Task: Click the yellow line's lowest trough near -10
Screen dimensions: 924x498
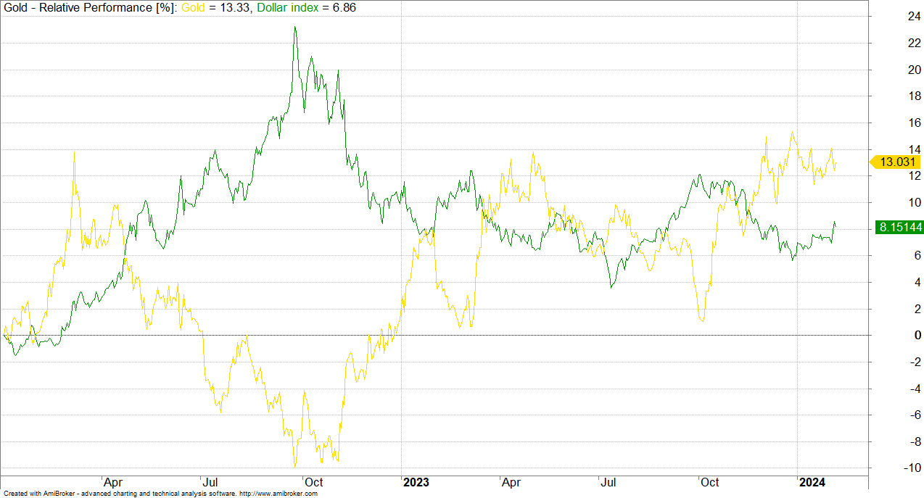Action: tap(294, 466)
